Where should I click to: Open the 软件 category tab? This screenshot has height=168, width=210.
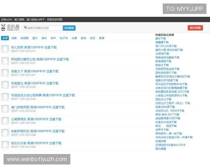pyautogui.click(x=53, y=38)
